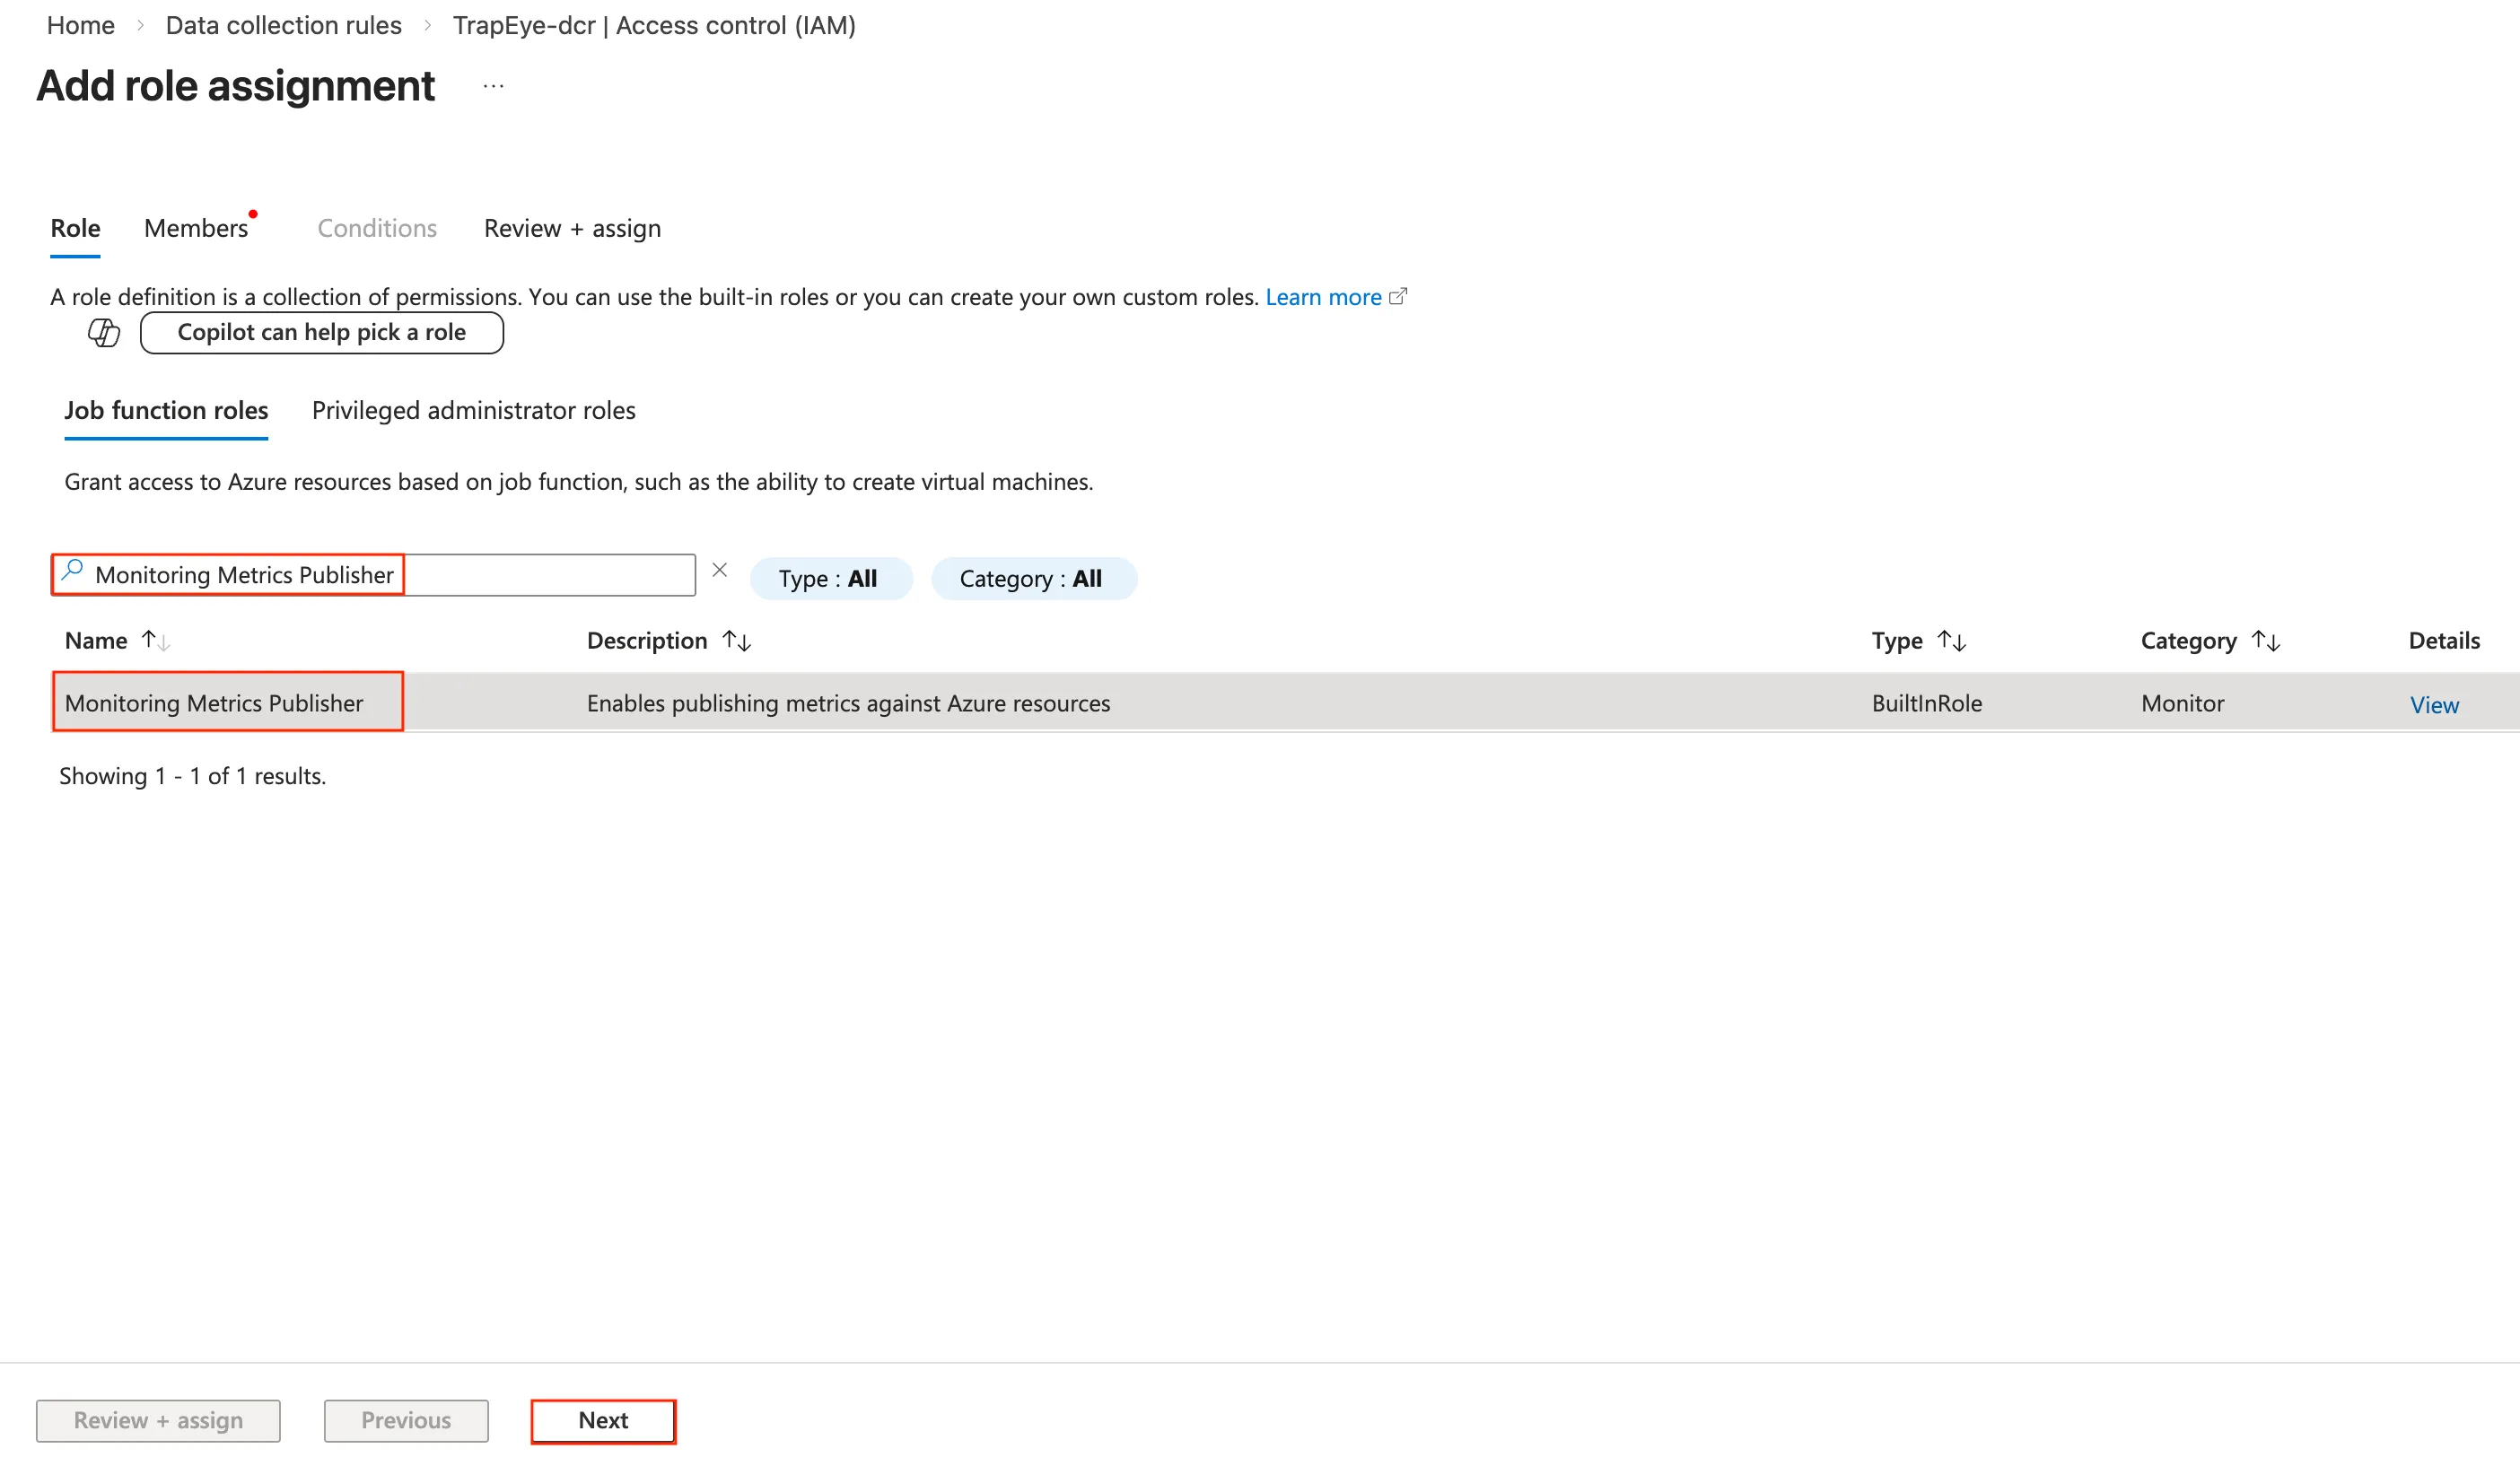This screenshot has width=2520, height=1466.
Task: Switch to the Members tab
Action: 196,228
